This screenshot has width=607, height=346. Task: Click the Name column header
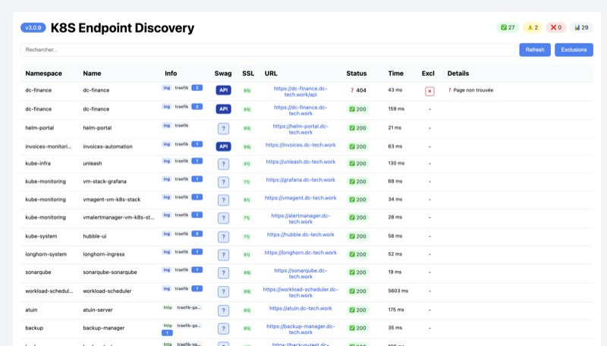tap(92, 74)
